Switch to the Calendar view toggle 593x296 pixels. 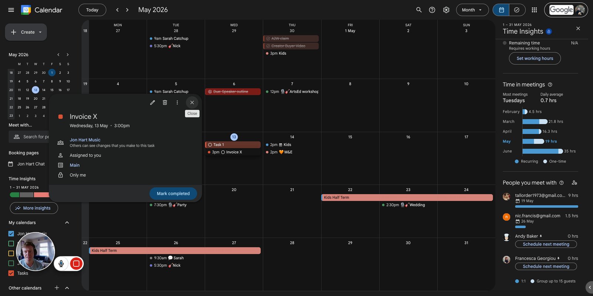tap(501, 10)
